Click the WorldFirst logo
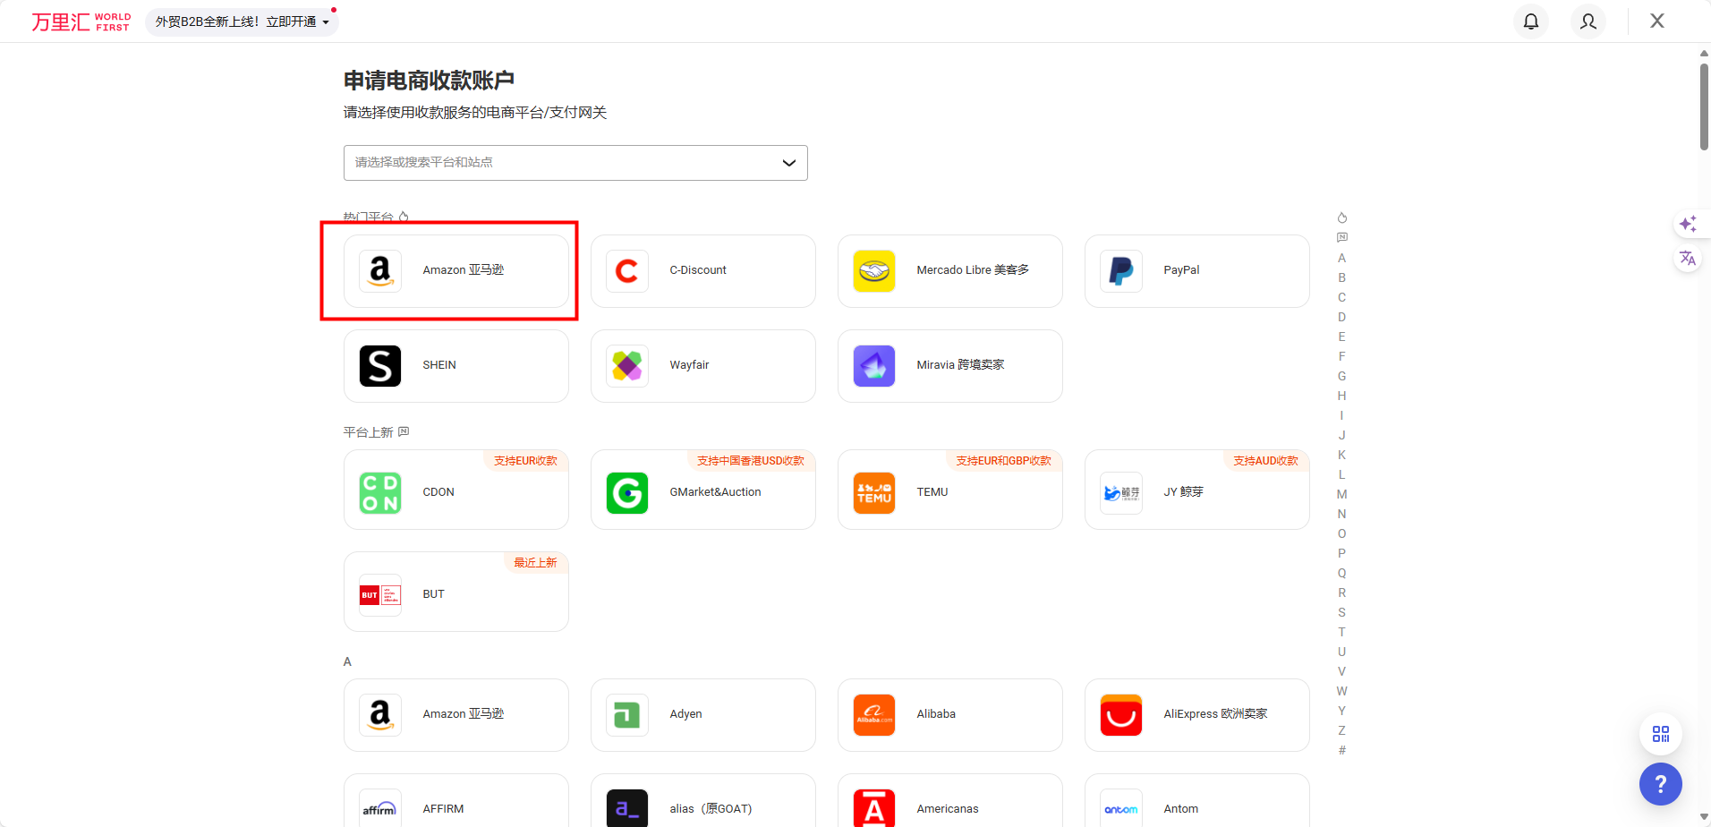The height and width of the screenshot is (827, 1711). [x=81, y=21]
